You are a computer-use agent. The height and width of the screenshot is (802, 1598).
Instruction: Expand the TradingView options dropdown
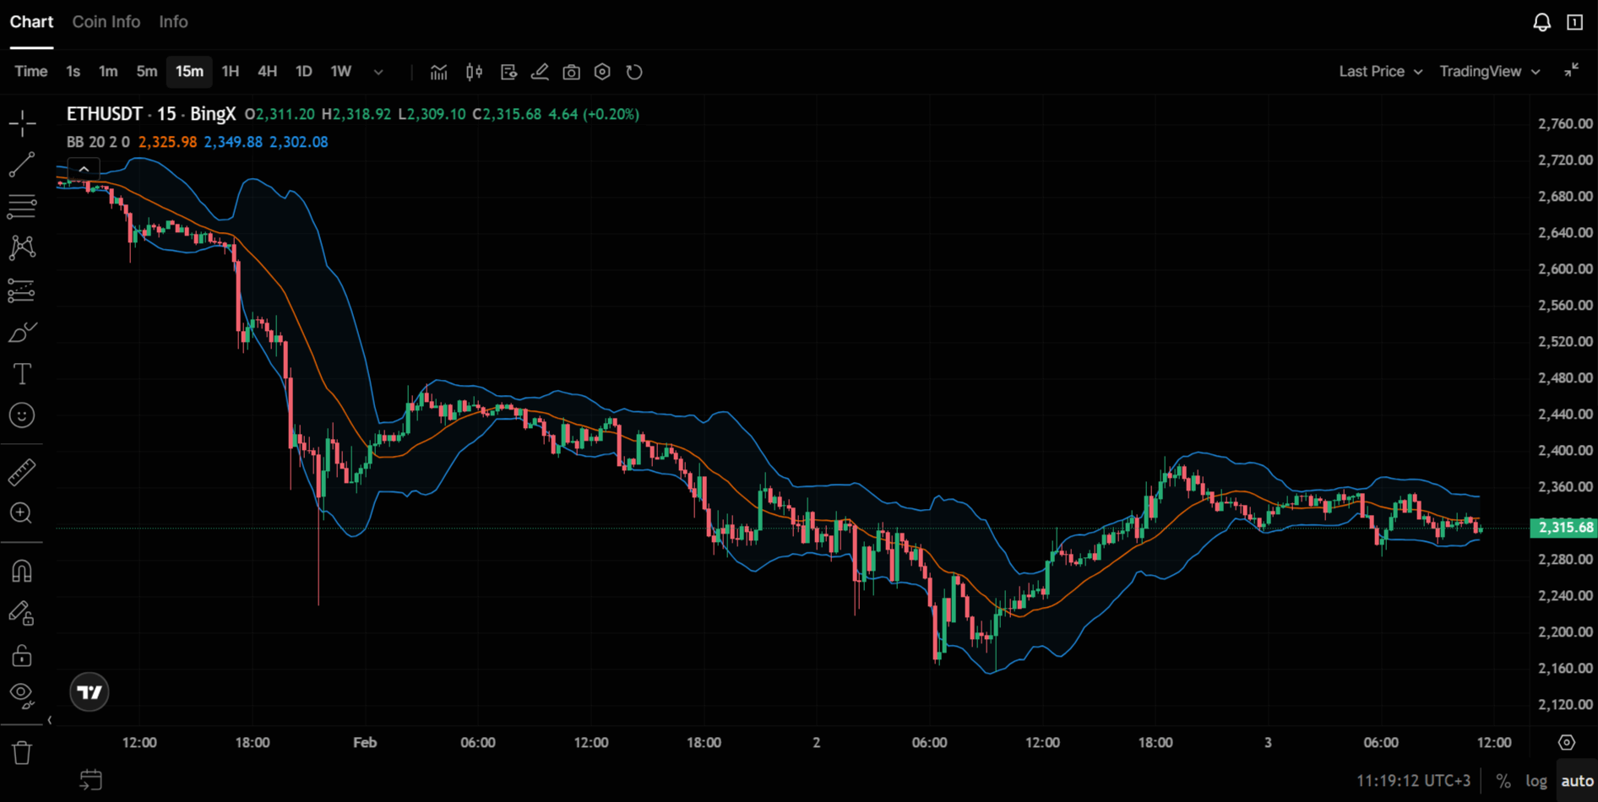tap(1489, 72)
